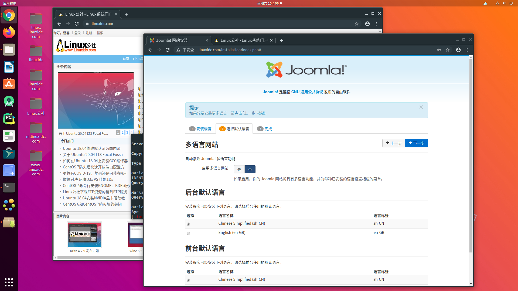Open the Krita 4.2.9 thumbnail
The image size is (518, 291).
click(84, 235)
